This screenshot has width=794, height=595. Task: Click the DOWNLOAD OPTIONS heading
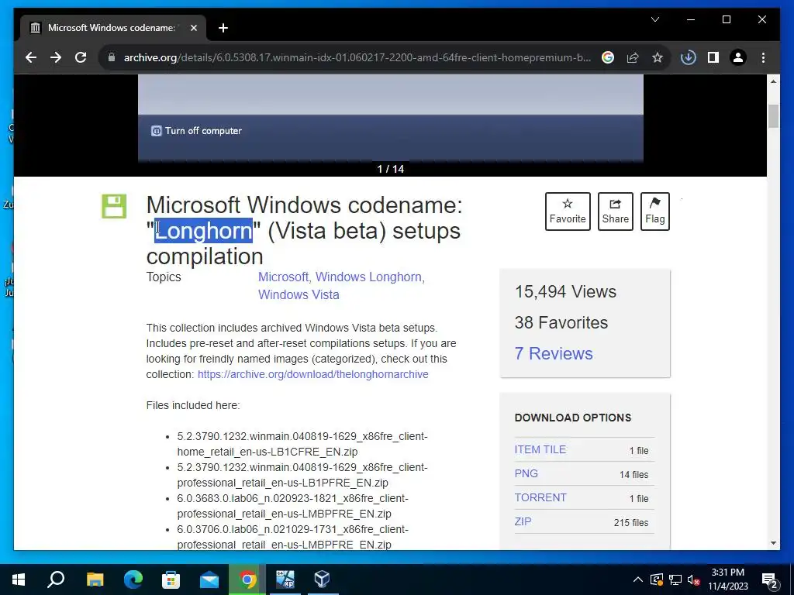pyautogui.click(x=573, y=418)
